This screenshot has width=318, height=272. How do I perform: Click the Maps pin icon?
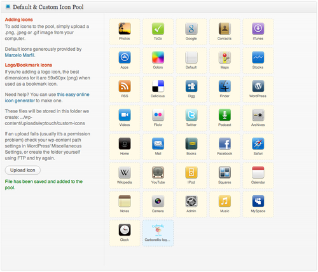tap(225, 57)
